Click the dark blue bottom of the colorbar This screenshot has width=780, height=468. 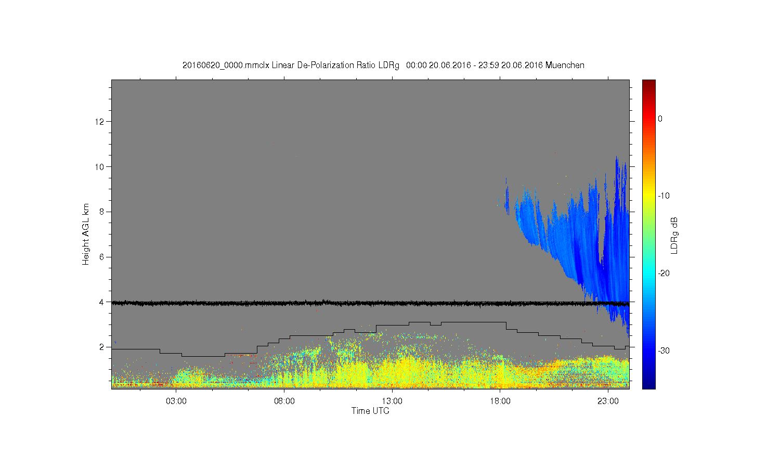click(x=648, y=384)
